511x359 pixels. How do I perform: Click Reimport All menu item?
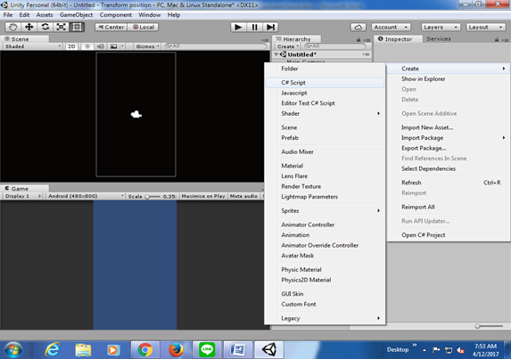(448, 207)
